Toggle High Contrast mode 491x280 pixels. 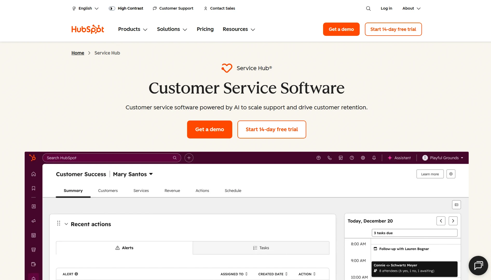126,8
